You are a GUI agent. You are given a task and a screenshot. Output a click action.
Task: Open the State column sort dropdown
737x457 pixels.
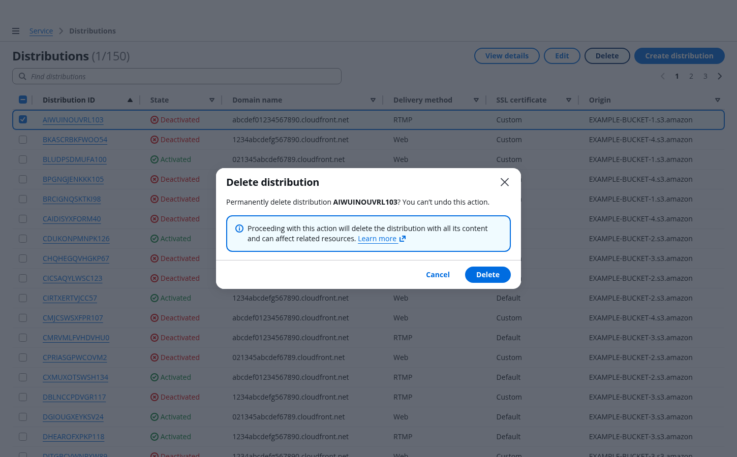212,100
